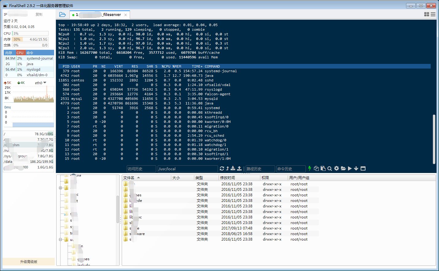The image size is (439, 271).
Task: Click 复制 to copy the IP
Action: (x=39, y=14)
